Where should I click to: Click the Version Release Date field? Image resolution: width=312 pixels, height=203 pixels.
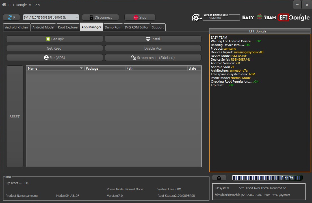(x=221, y=17)
